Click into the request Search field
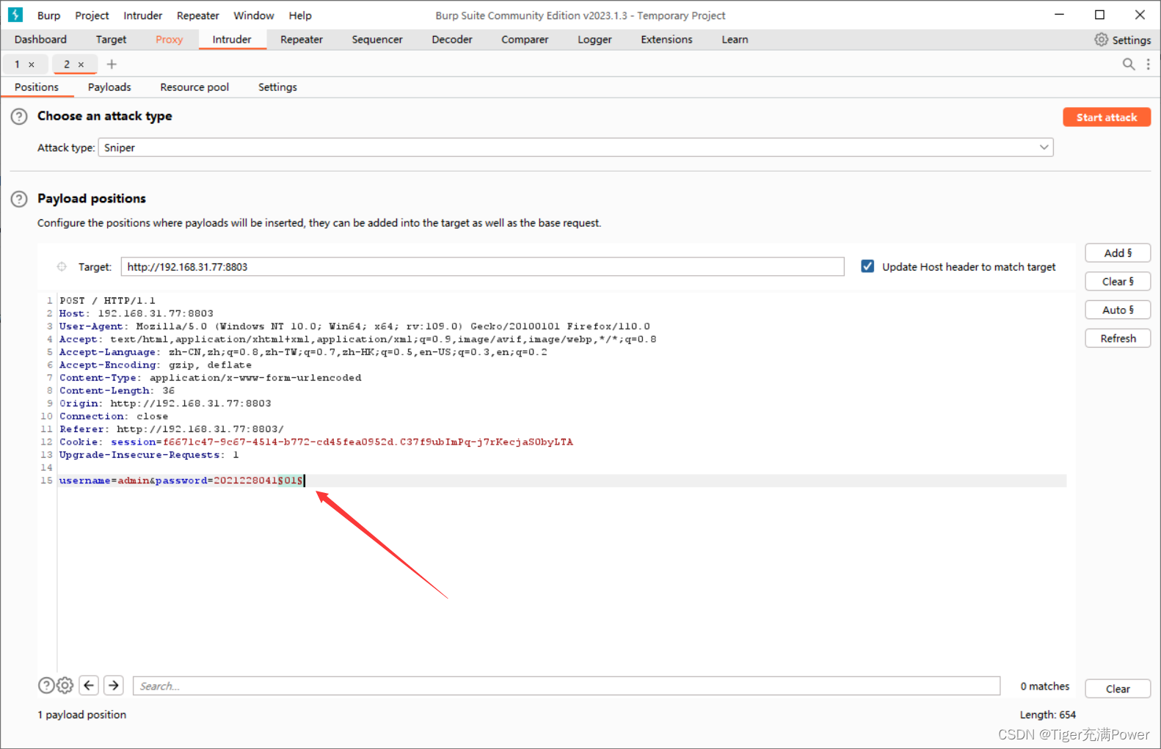Viewport: 1161px width, 749px height. [x=567, y=686]
